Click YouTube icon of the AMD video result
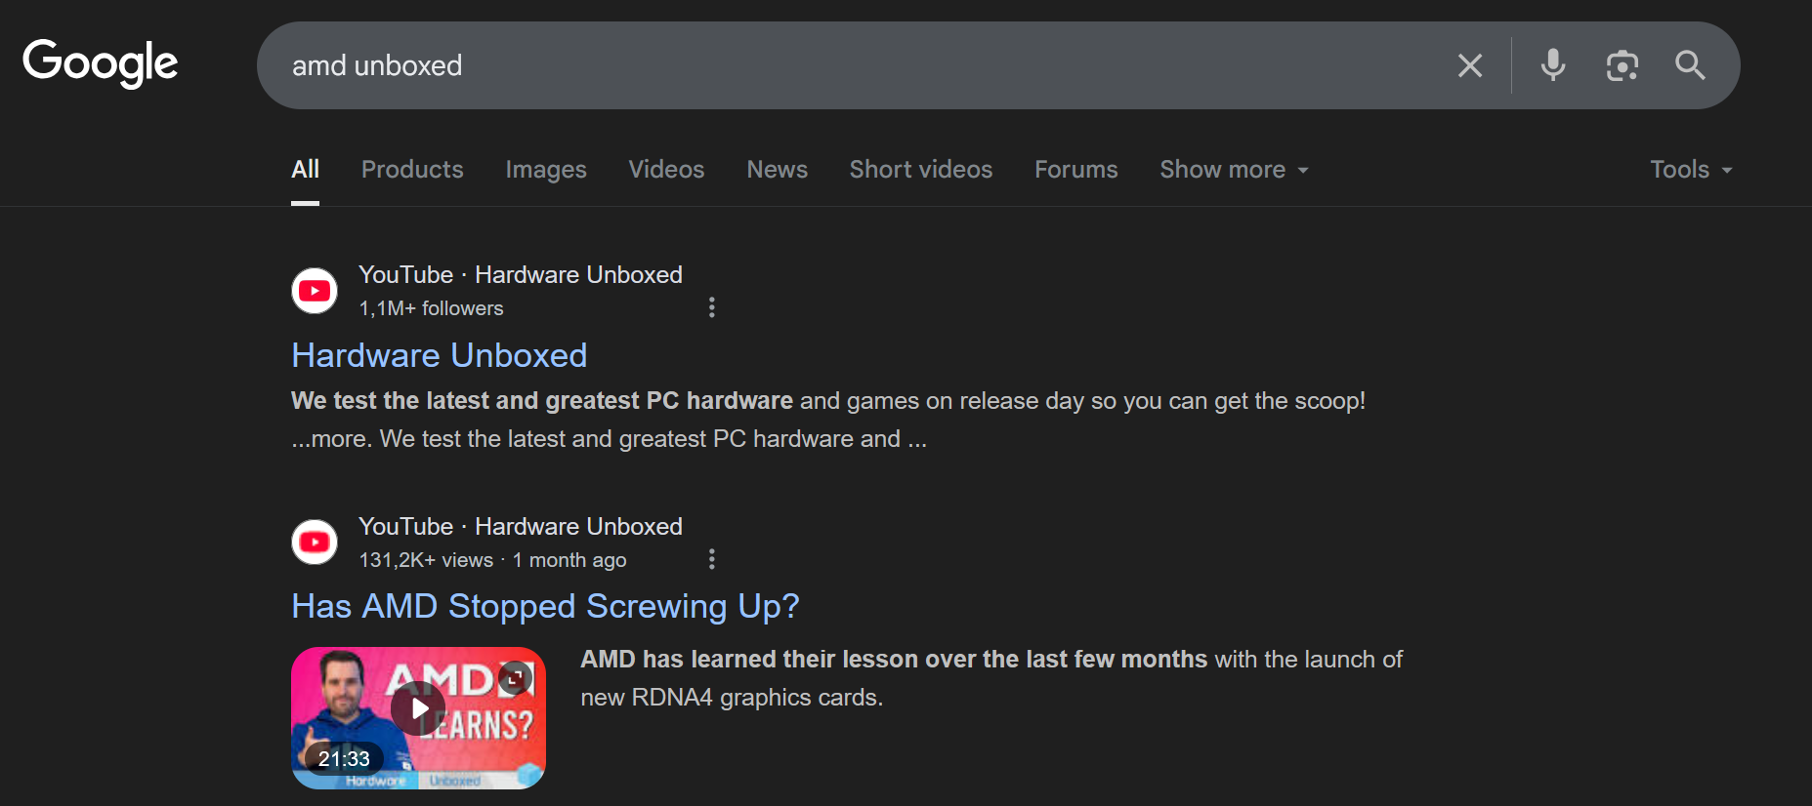The image size is (1812, 806). [315, 543]
